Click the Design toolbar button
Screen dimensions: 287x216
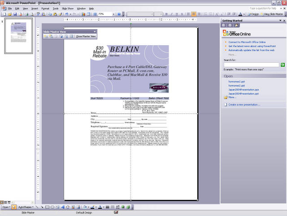pos(253,14)
